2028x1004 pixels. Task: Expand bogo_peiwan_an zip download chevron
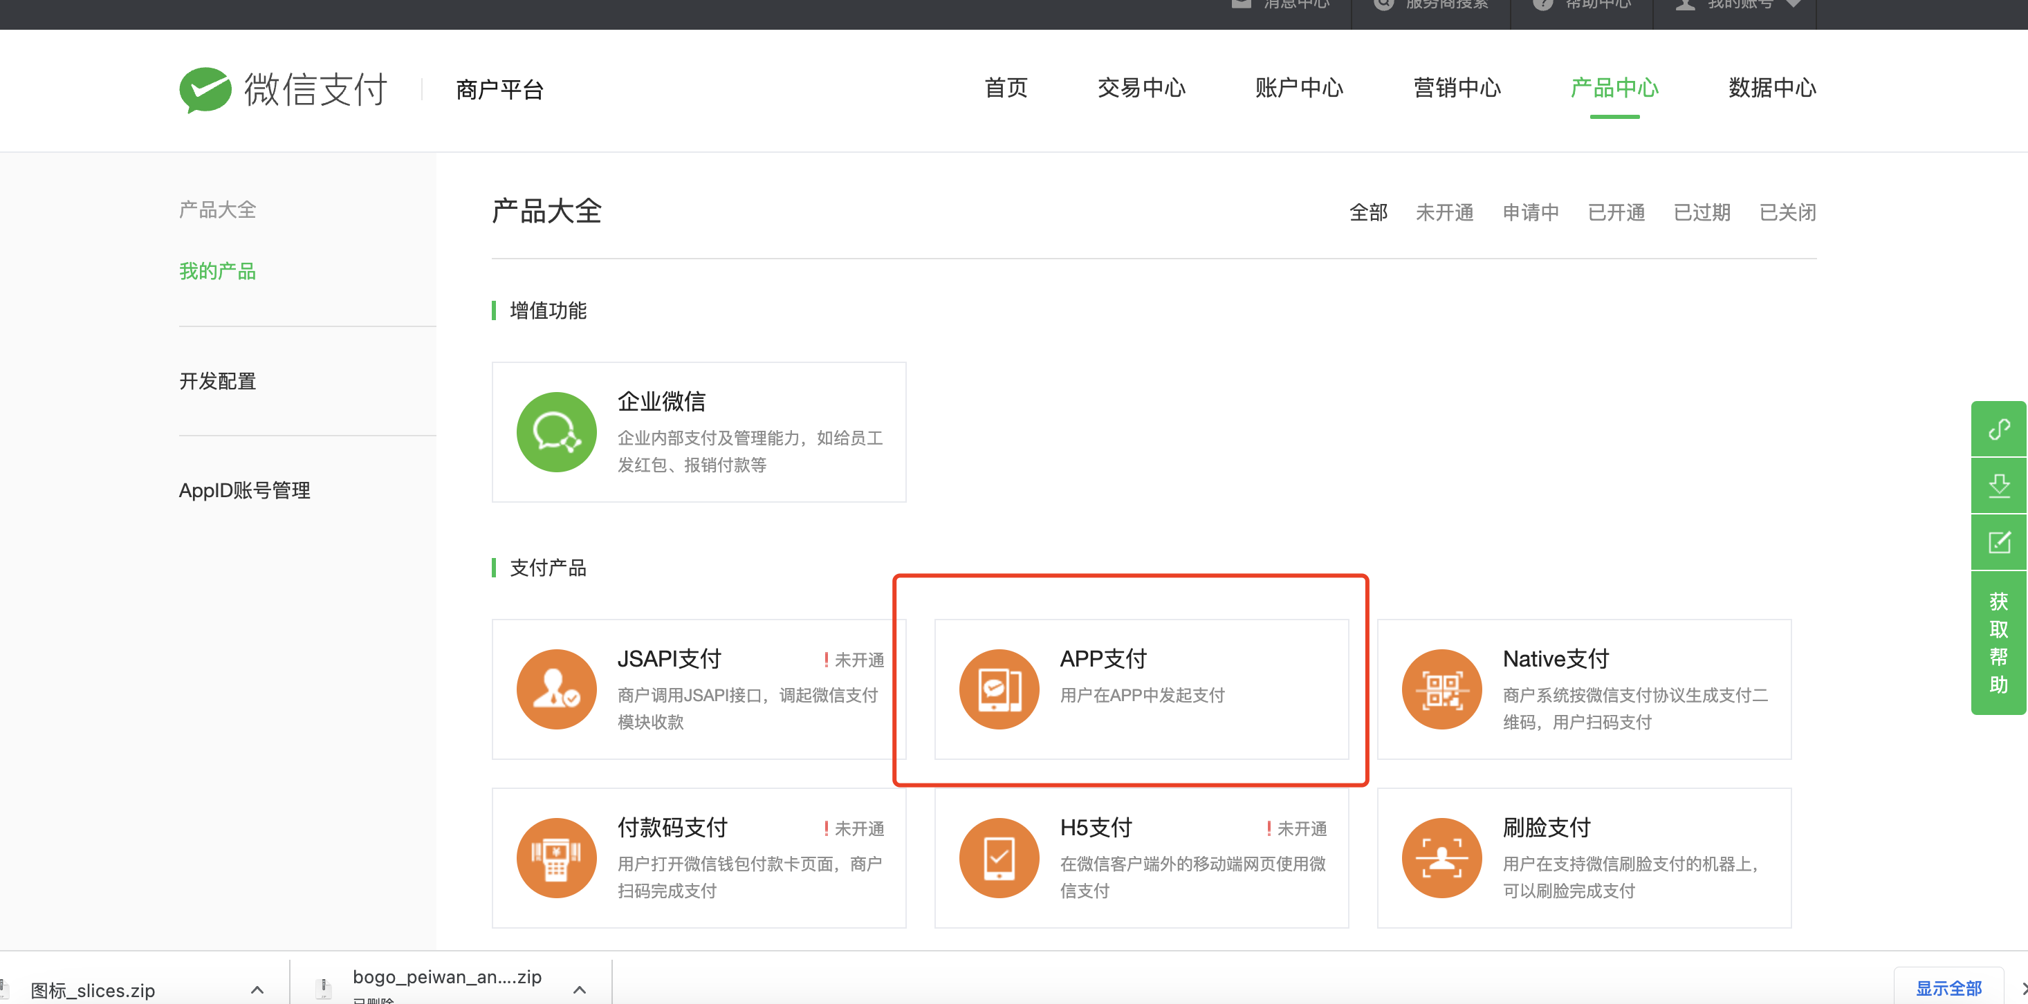(580, 990)
